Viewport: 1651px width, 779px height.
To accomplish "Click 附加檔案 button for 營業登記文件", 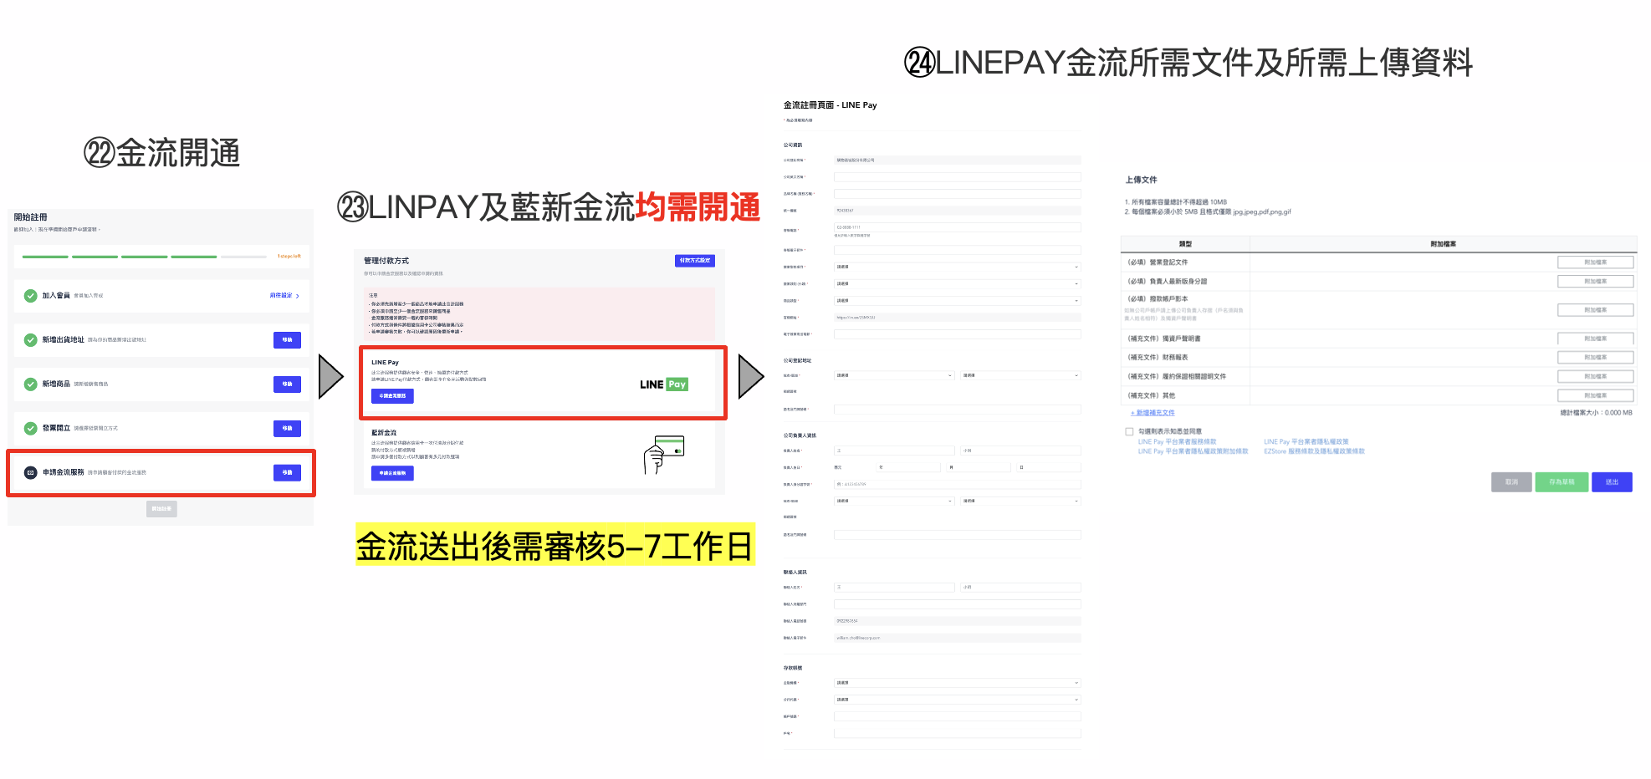I will tap(1595, 262).
